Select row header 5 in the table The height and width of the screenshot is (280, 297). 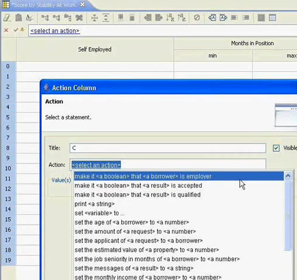point(8,117)
